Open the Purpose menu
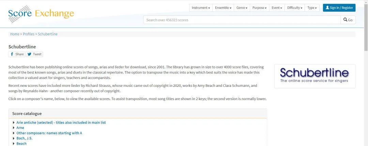368x146 pixels. click(x=259, y=8)
